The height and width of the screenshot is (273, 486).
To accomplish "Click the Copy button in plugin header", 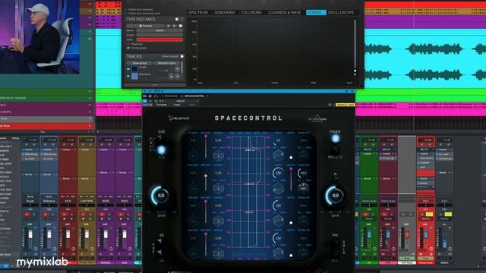I will [177, 105].
